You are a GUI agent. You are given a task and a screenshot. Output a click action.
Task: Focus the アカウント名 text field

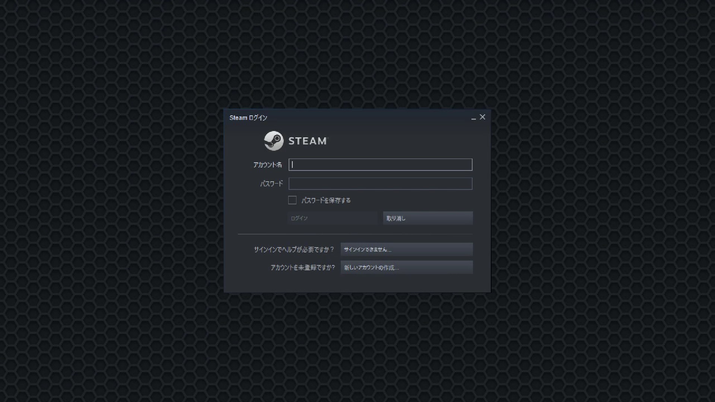click(380, 165)
